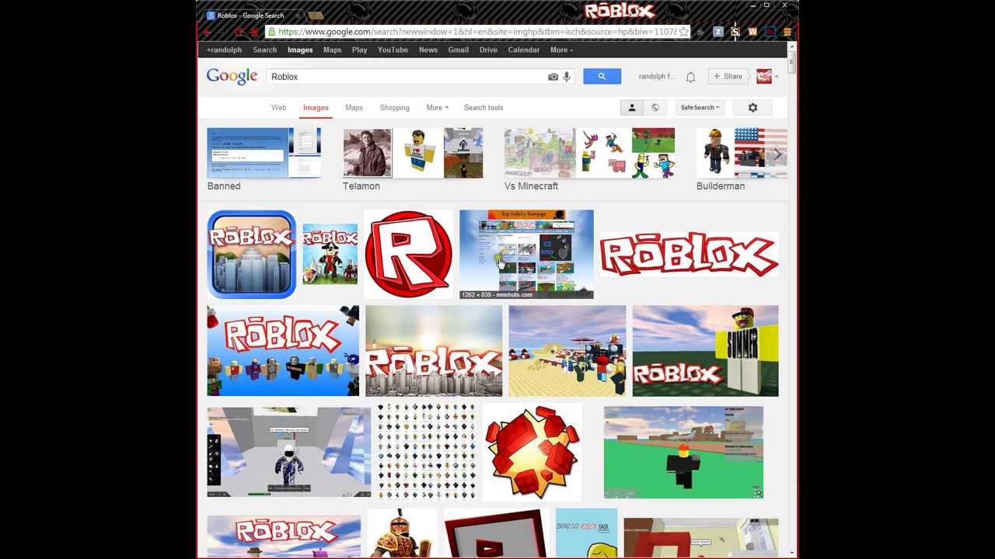Go to next suggestion with right arrow
This screenshot has width=995, height=559.
(x=777, y=155)
